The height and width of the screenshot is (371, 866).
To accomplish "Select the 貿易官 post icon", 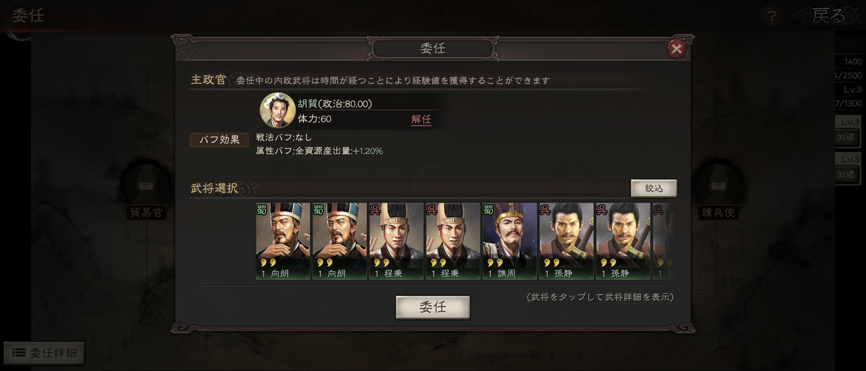I will click(146, 190).
